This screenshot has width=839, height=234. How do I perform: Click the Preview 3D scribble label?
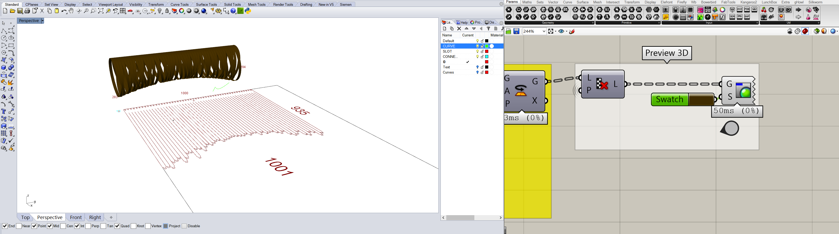coord(667,53)
